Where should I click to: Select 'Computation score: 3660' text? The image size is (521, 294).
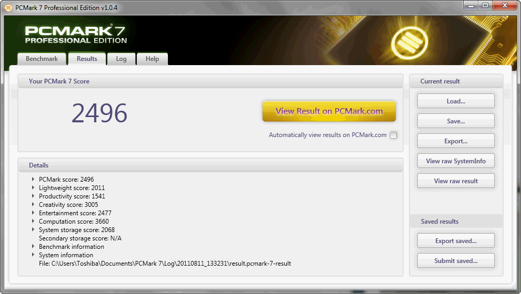(74, 222)
